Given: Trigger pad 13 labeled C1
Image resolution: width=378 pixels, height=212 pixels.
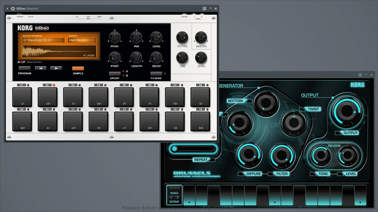Looking at the screenshot, I should 124,121.
